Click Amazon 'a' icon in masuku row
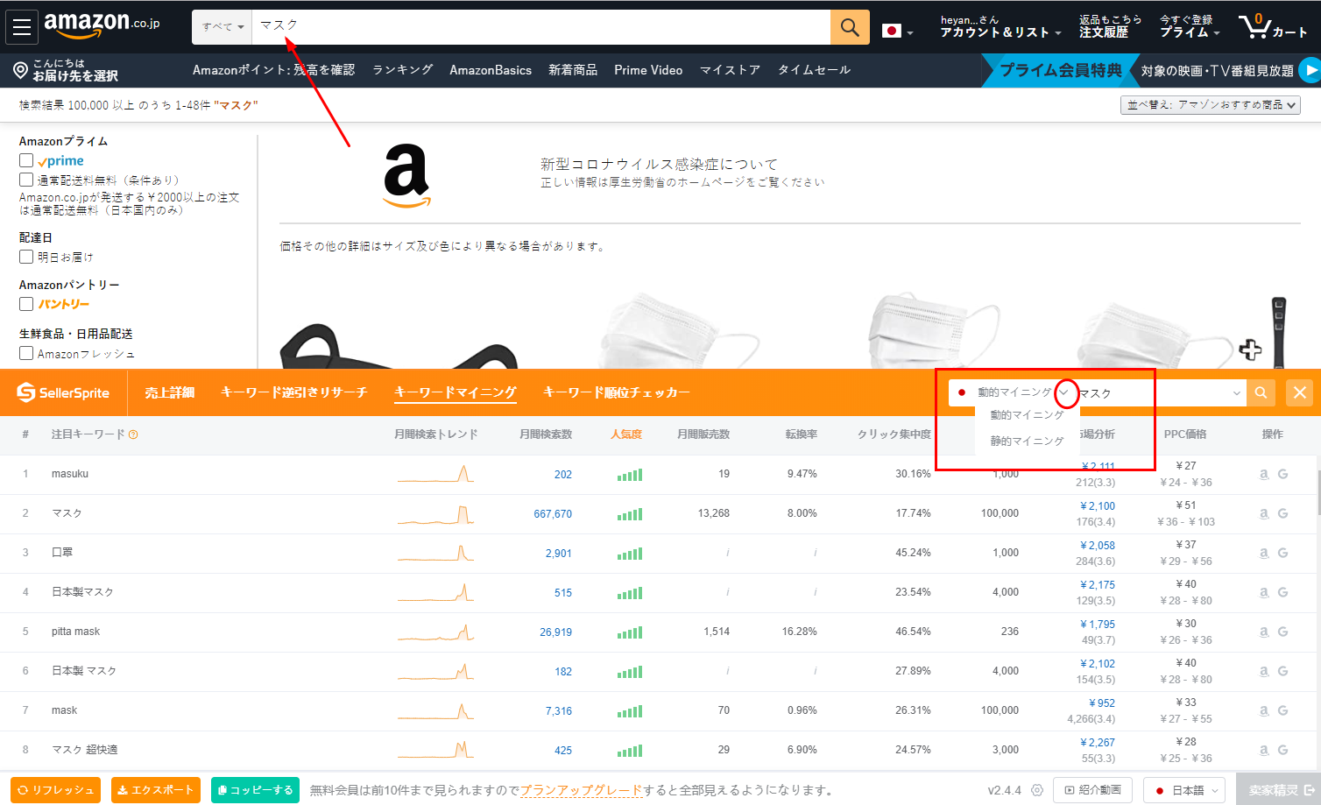This screenshot has width=1321, height=805. 1264,474
